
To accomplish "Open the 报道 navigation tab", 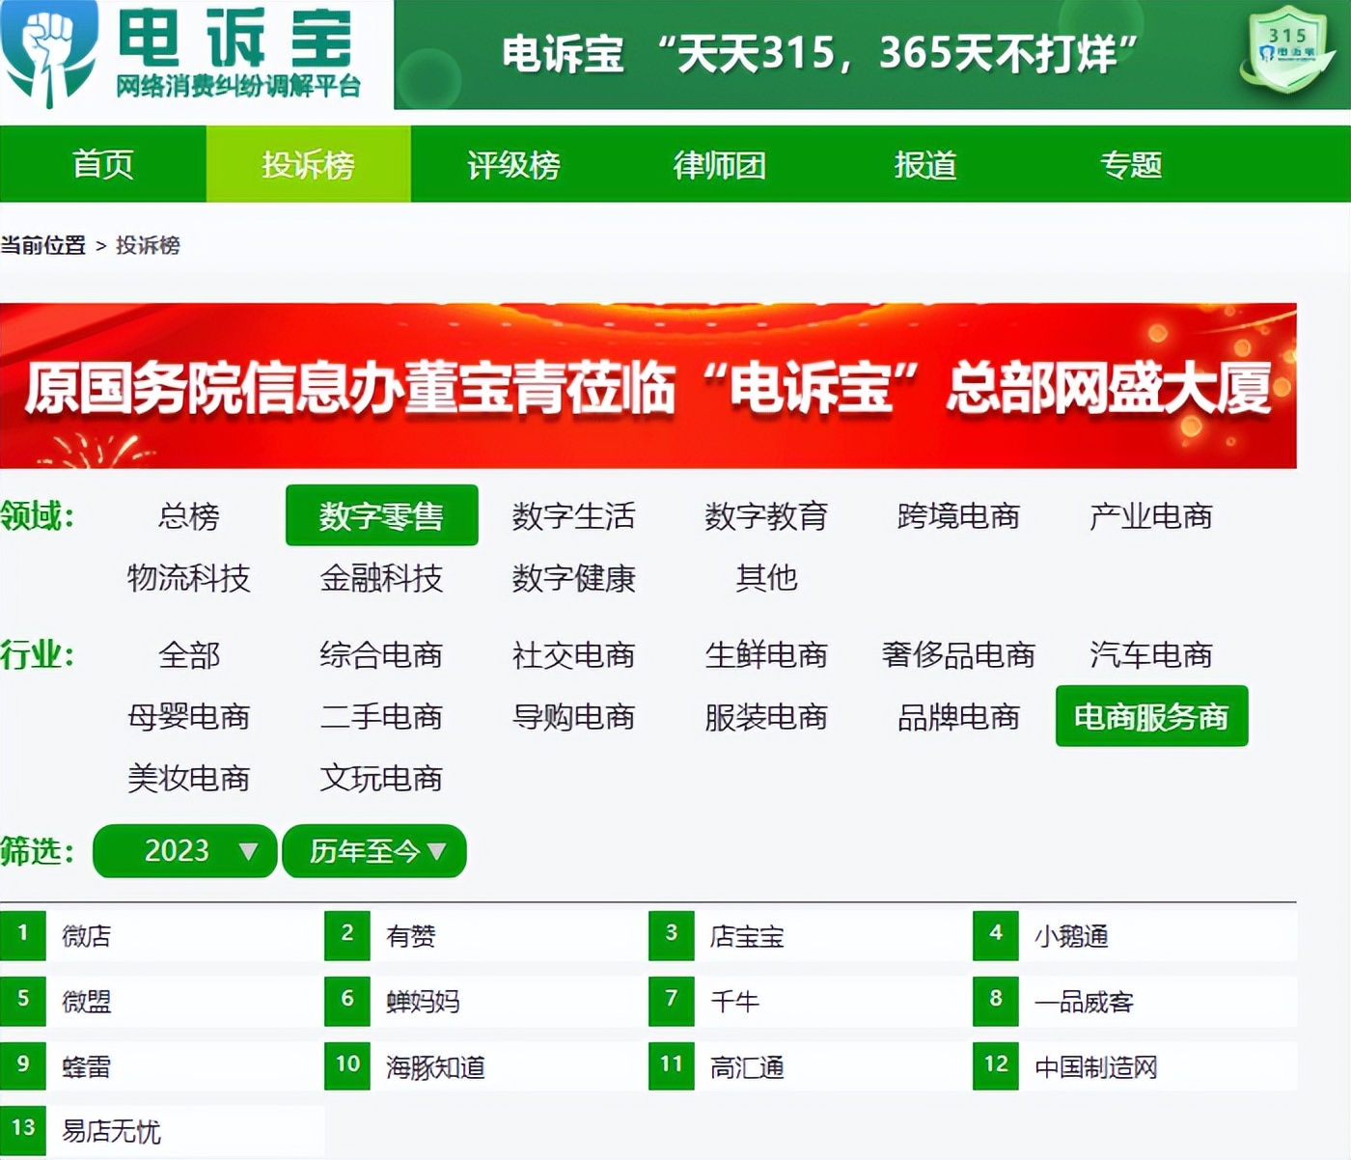I will click(925, 164).
